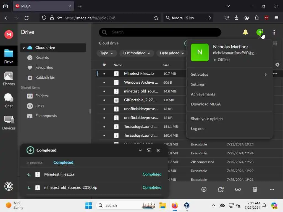Click minetest_old_sources_2010.zip in completed transfers
This screenshot has height=212, width=283.
click(x=70, y=187)
